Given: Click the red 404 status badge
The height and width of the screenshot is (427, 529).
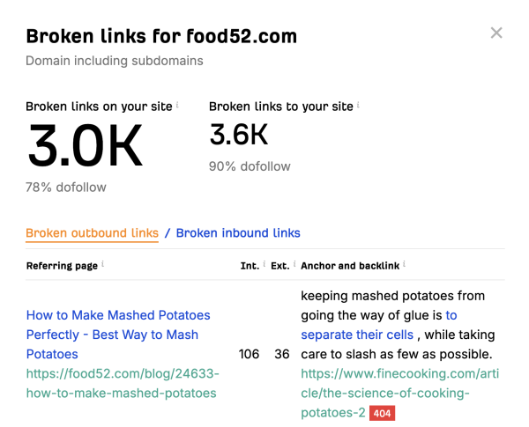Looking at the screenshot, I should (382, 412).
